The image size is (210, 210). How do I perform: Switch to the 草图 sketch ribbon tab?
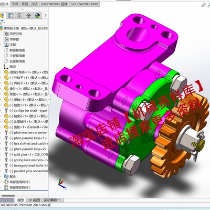click(25, 4)
